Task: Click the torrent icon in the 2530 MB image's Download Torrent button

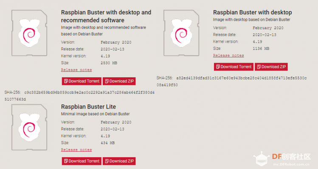Action: tap(66, 81)
